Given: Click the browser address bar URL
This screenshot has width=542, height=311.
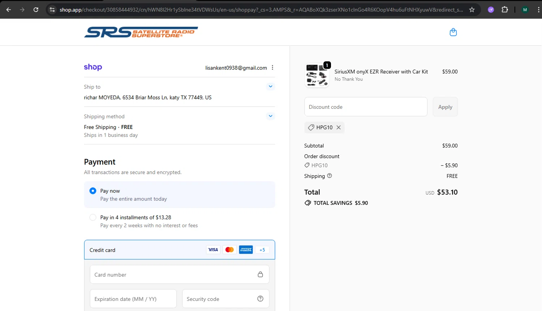Looking at the screenshot, I should coord(261,10).
